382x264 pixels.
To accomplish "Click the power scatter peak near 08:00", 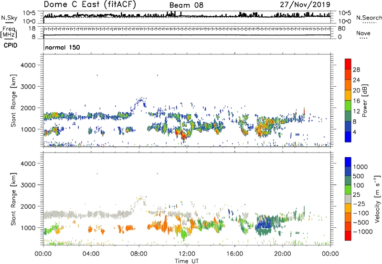I will click(x=140, y=101).
